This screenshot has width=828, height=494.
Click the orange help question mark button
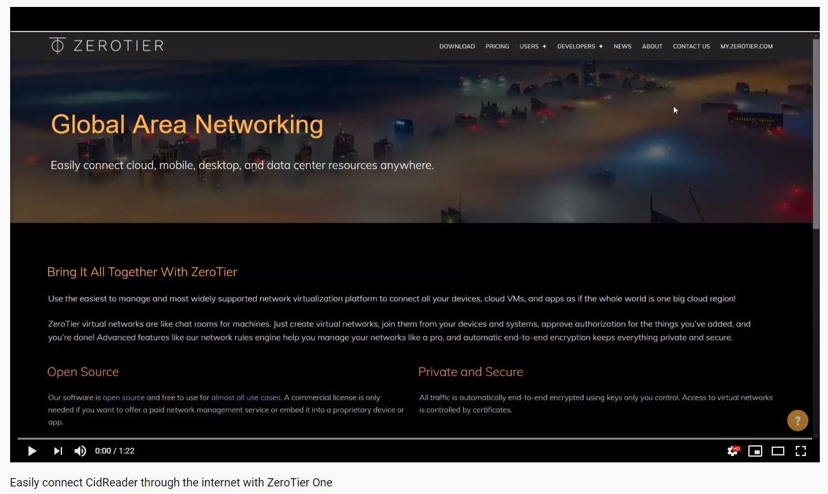tap(798, 421)
